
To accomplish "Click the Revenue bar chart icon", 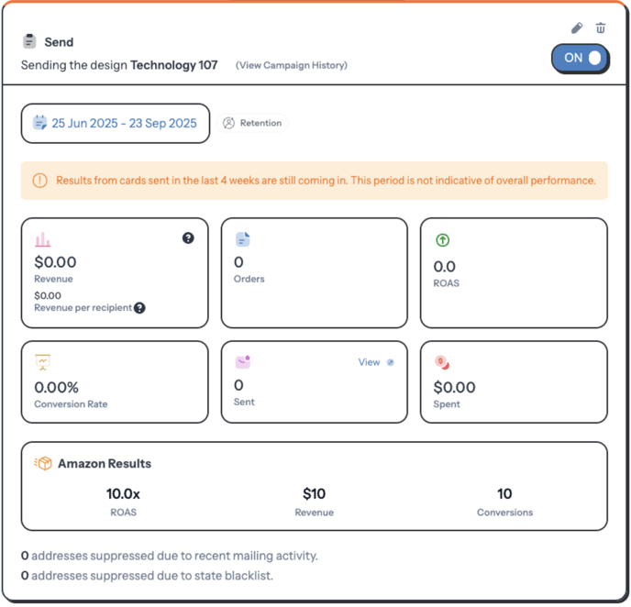I will point(42,240).
